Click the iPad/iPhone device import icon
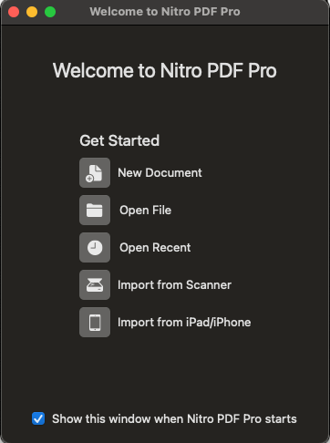This screenshot has width=330, height=443. (x=95, y=322)
